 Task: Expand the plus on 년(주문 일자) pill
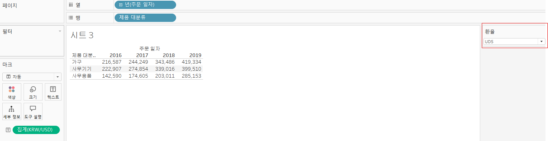121,5
